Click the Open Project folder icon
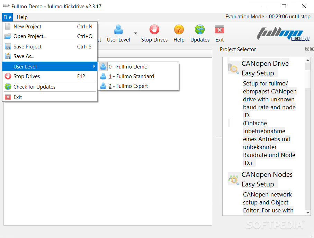Image resolution: width=314 pixels, height=238 pixels. pyautogui.click(x=8, y=36)
